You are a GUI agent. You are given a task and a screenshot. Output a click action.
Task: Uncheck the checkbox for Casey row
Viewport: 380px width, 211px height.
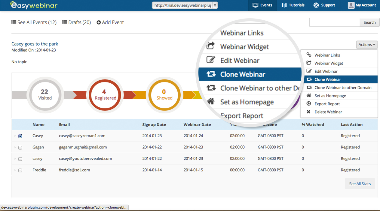pos(20,136)
